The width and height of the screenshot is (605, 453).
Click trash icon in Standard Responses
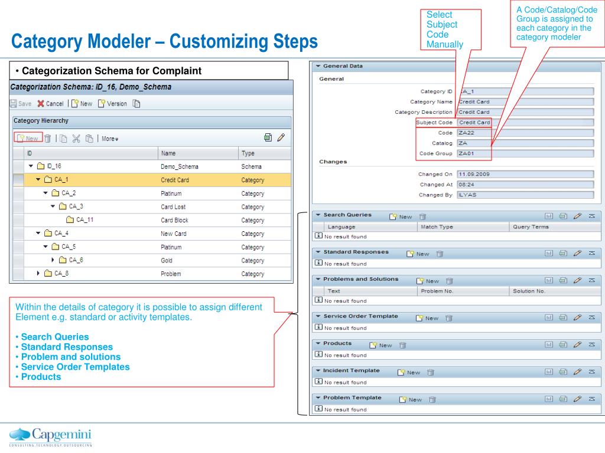[440, 254]
